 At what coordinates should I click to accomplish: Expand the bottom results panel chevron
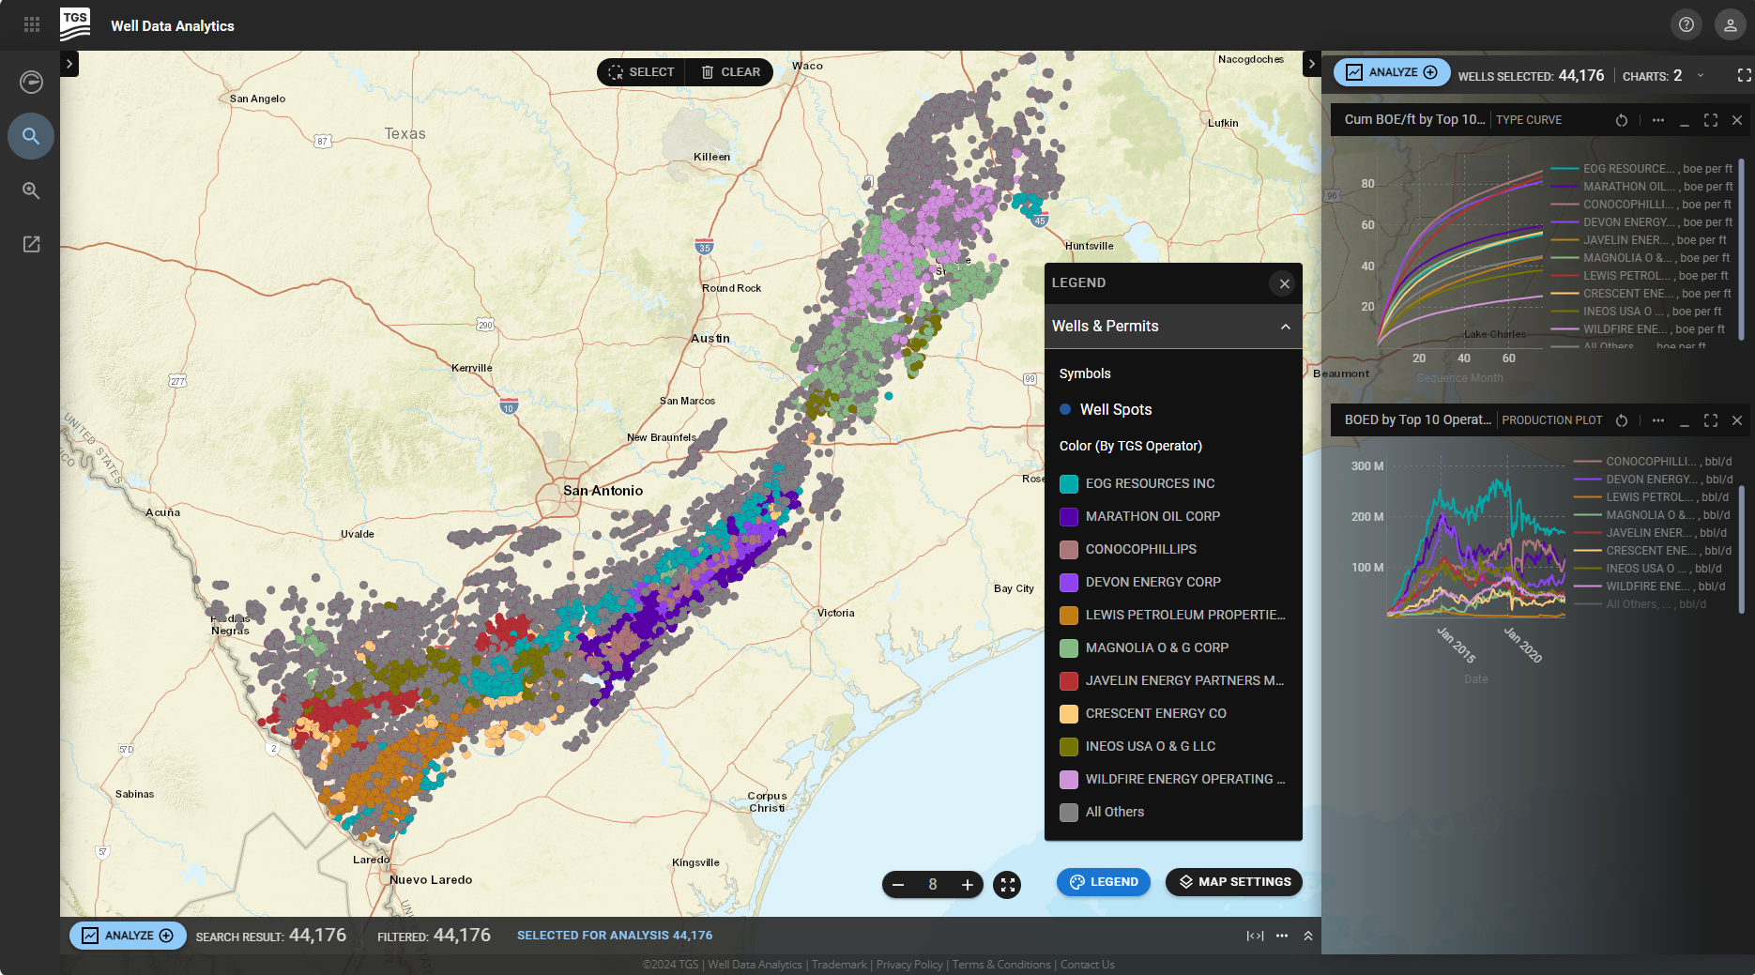[x=1307, y=936]
